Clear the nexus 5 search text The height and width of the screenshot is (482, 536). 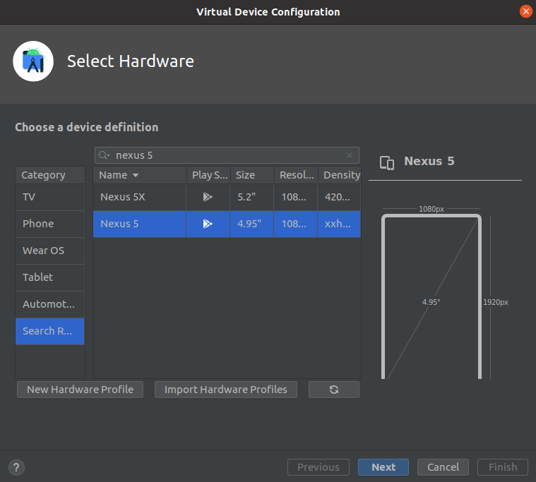[350, 155]
